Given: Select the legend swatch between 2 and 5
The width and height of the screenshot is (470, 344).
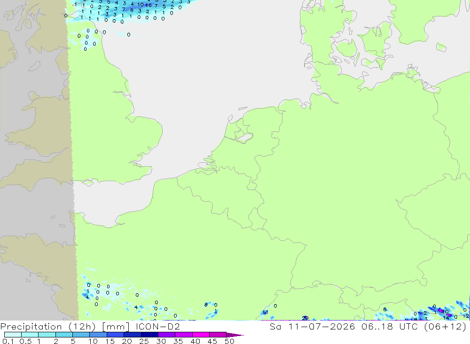Looking at the screenshot, I should coord(64,335).
